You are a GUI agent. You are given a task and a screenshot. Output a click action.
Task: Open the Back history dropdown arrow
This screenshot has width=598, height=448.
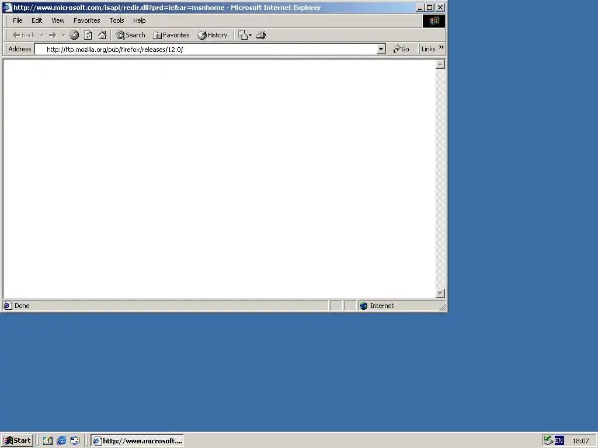click(x=41, y=35)
